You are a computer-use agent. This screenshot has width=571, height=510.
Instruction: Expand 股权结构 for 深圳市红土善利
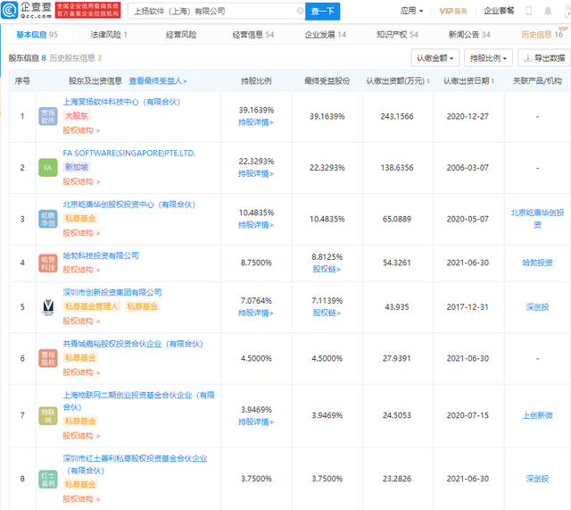[x=81, y=499]
